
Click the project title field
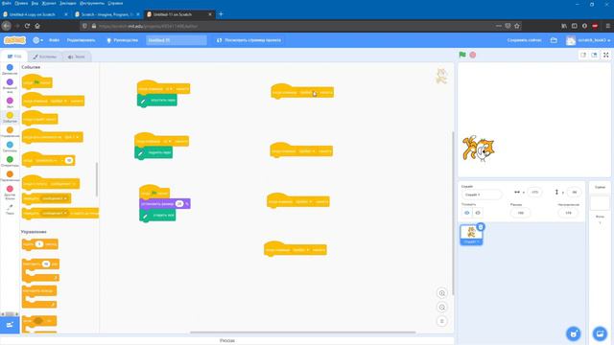(177, 40)
